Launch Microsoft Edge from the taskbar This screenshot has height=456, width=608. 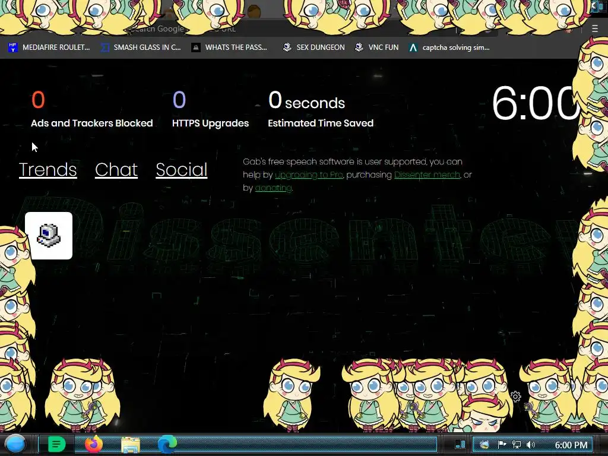pyautogui.click(x=167, y=444)
